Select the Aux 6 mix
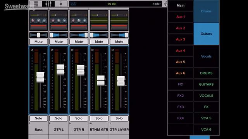The image size is (248, 139). [x=181, y=73]
